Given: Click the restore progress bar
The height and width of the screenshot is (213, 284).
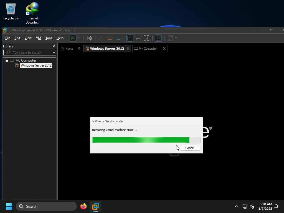Looking at the screenshot, I should (146, 140).
